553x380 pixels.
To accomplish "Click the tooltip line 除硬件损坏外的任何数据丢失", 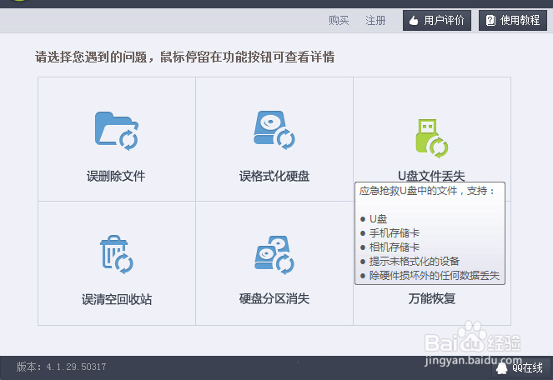I will [x=435, y=275].
